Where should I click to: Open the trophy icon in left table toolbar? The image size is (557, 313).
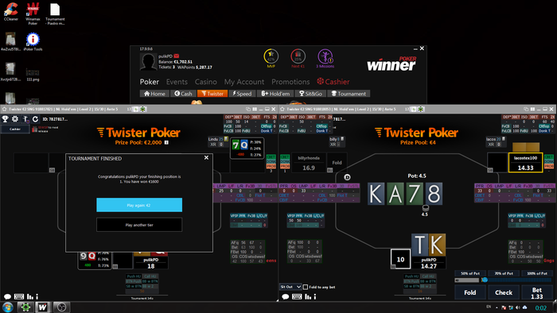click(5, 119)
